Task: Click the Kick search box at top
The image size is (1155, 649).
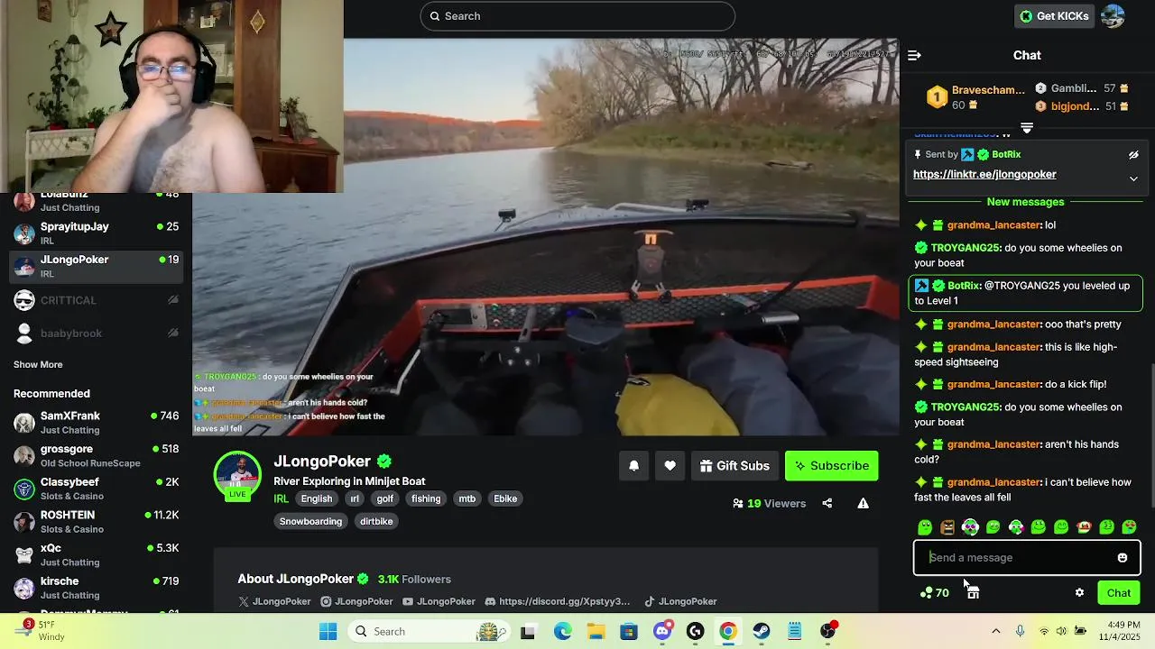Action: pos(577,16)
